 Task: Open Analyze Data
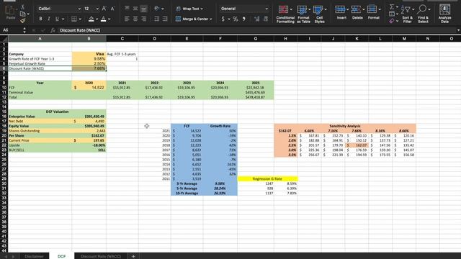(444, 14)
